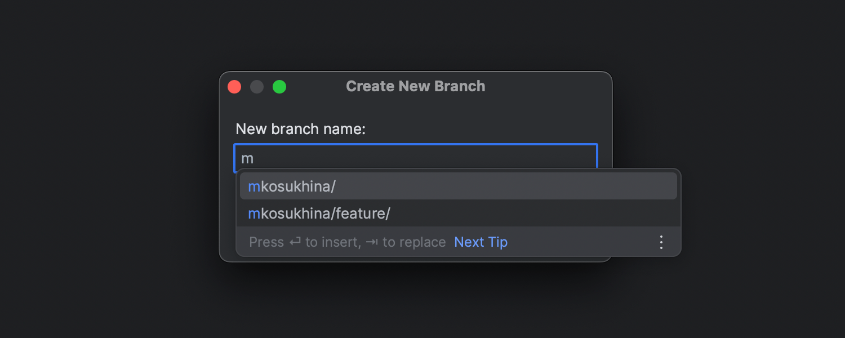
Task: Click the Next Tip label to cycle tips
Action: tap(481, 242)
